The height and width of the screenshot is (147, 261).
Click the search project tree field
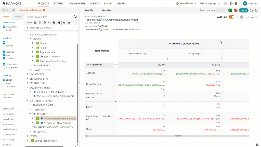50,17
